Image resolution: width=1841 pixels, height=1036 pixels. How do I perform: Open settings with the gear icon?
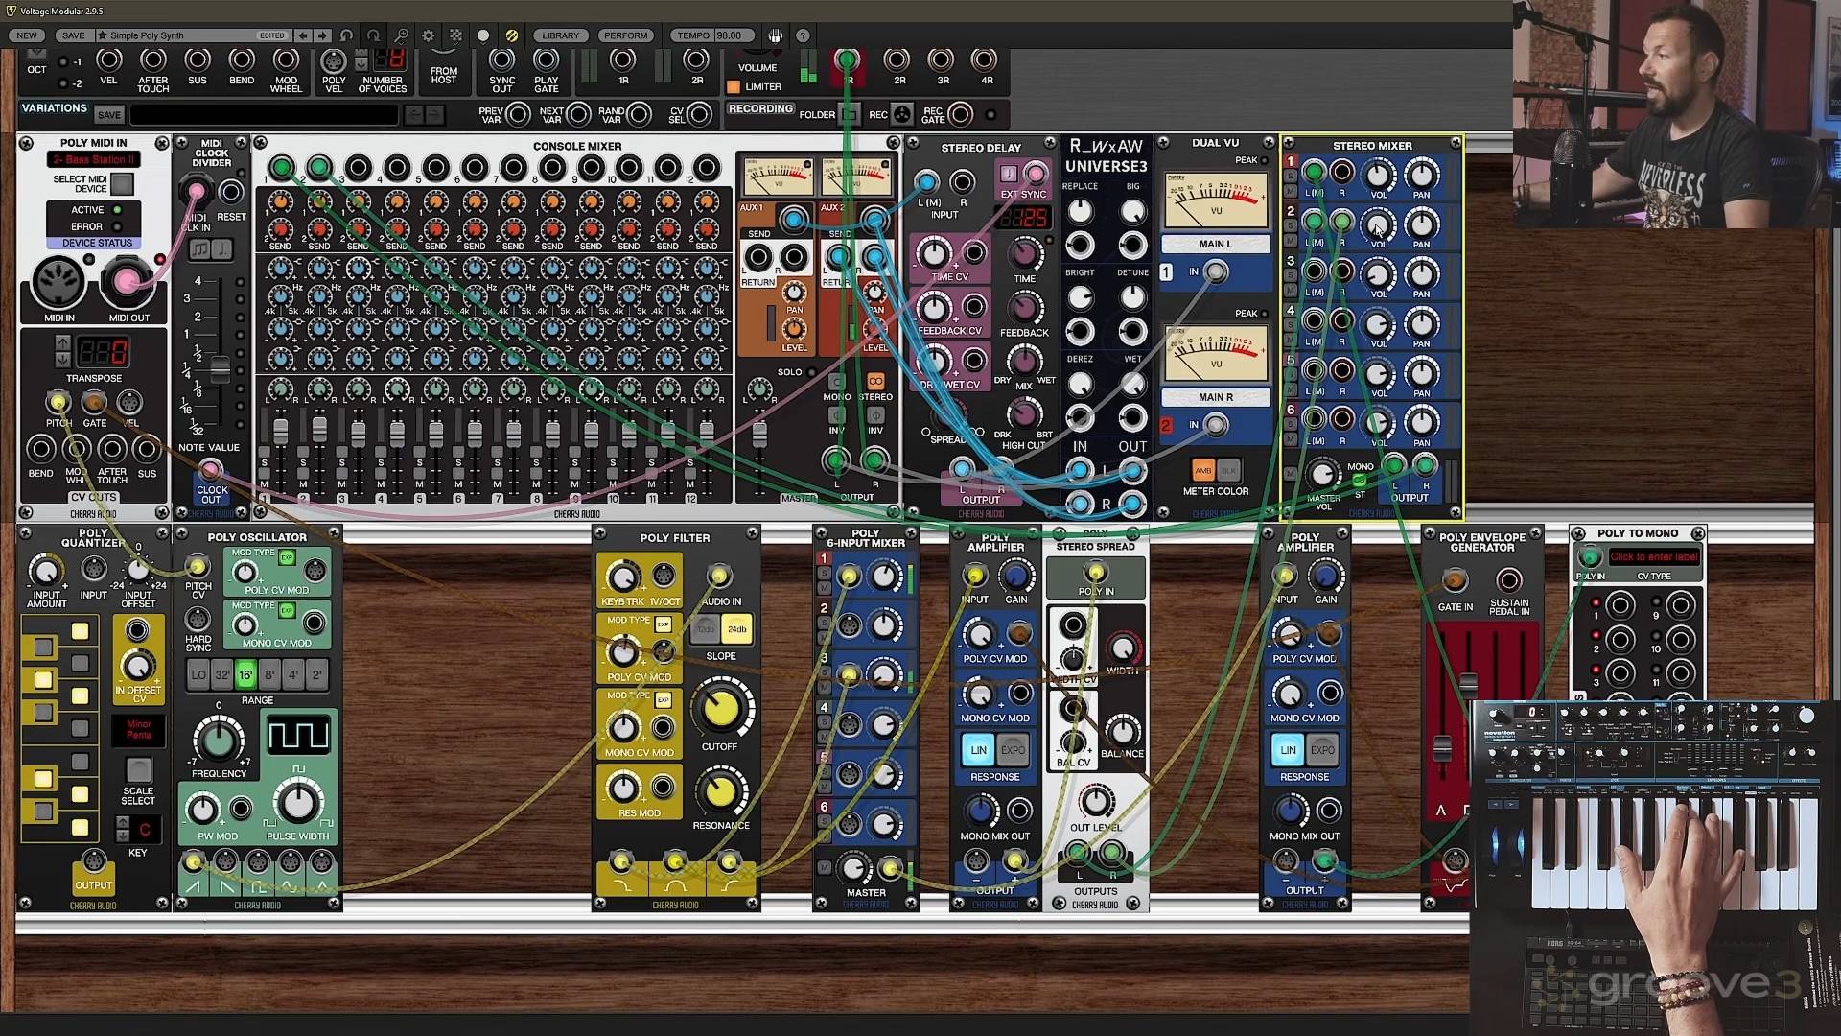pos(429,35)
